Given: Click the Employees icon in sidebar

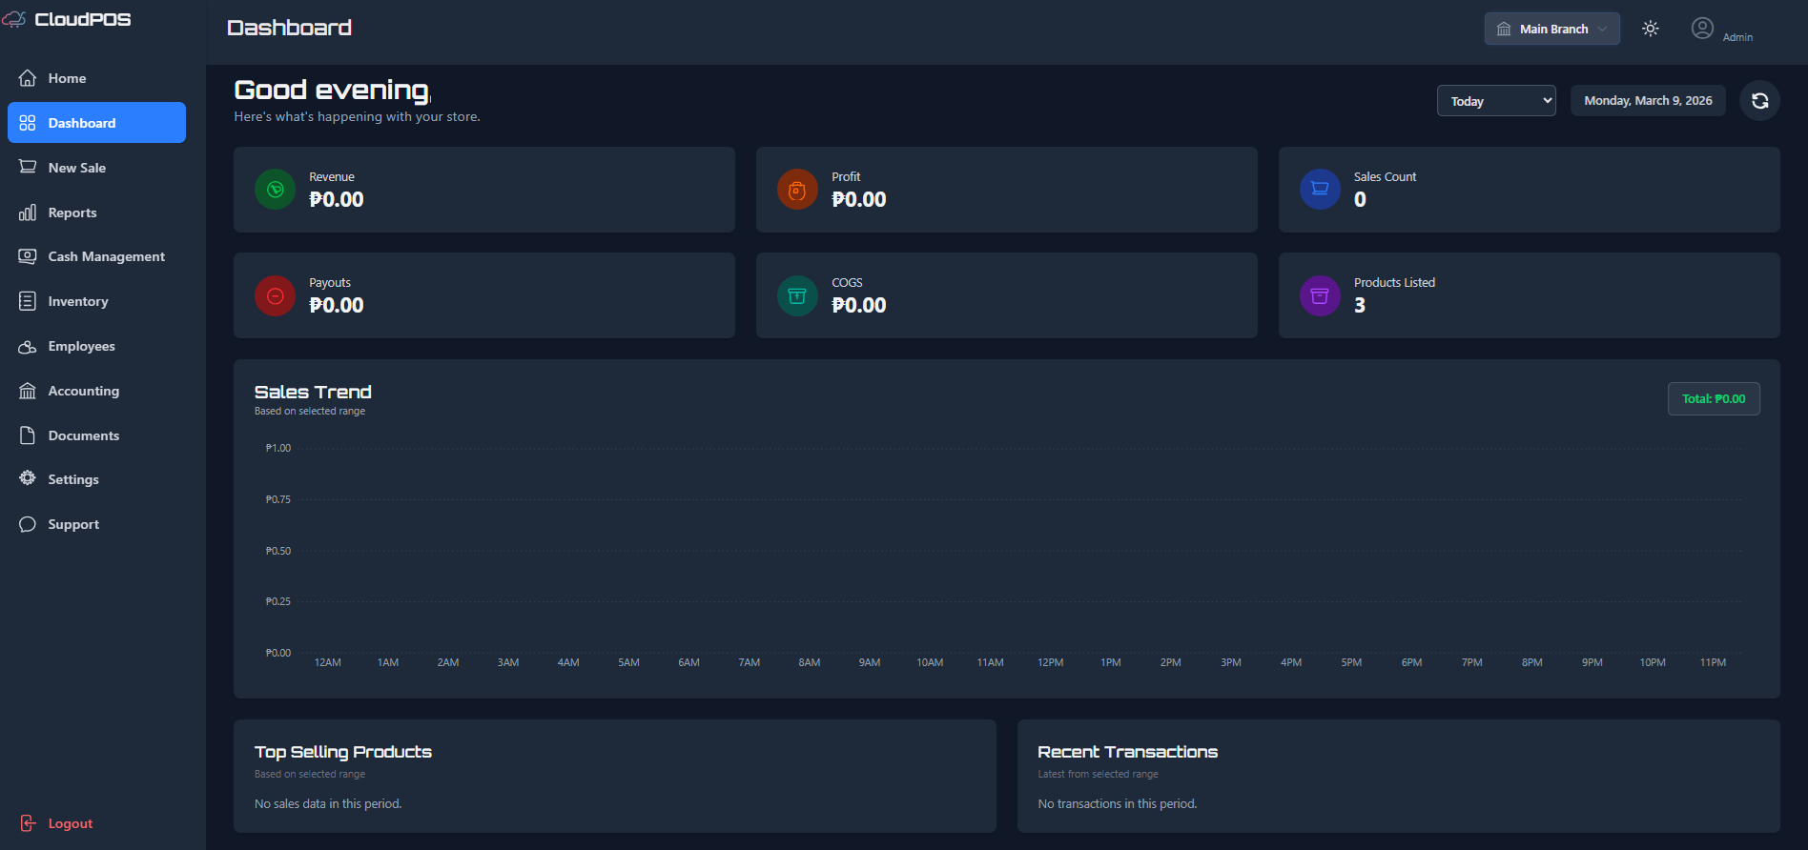Looking at the screenshot, I should [x=28, y=346].
